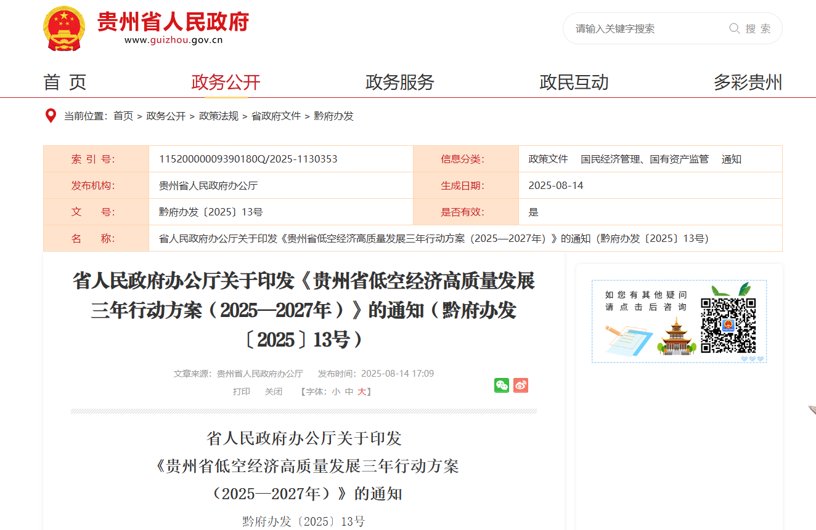The height and width of the screenshot is (530, 816).
Task: Set font size to 小 (small)
Action: (x=336, y=391)
